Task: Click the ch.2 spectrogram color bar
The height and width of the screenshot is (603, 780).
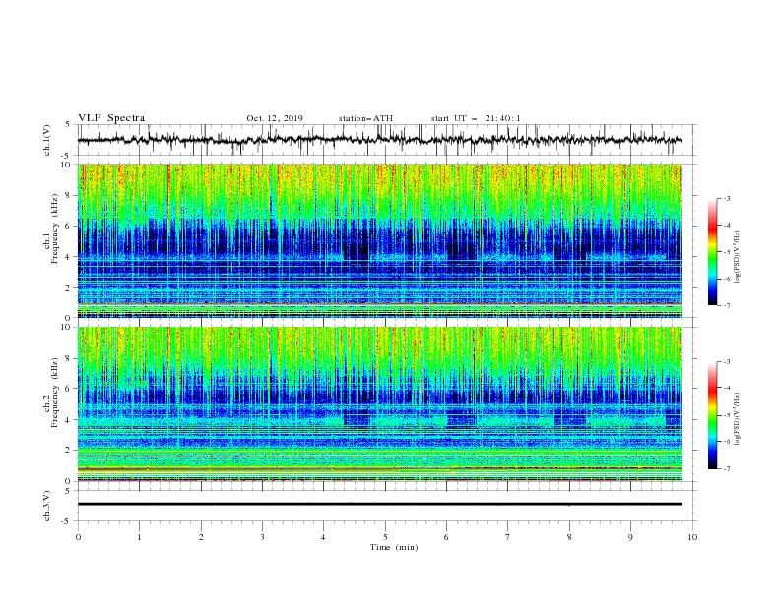Action: pyautogui.click(x=713, y=415)
